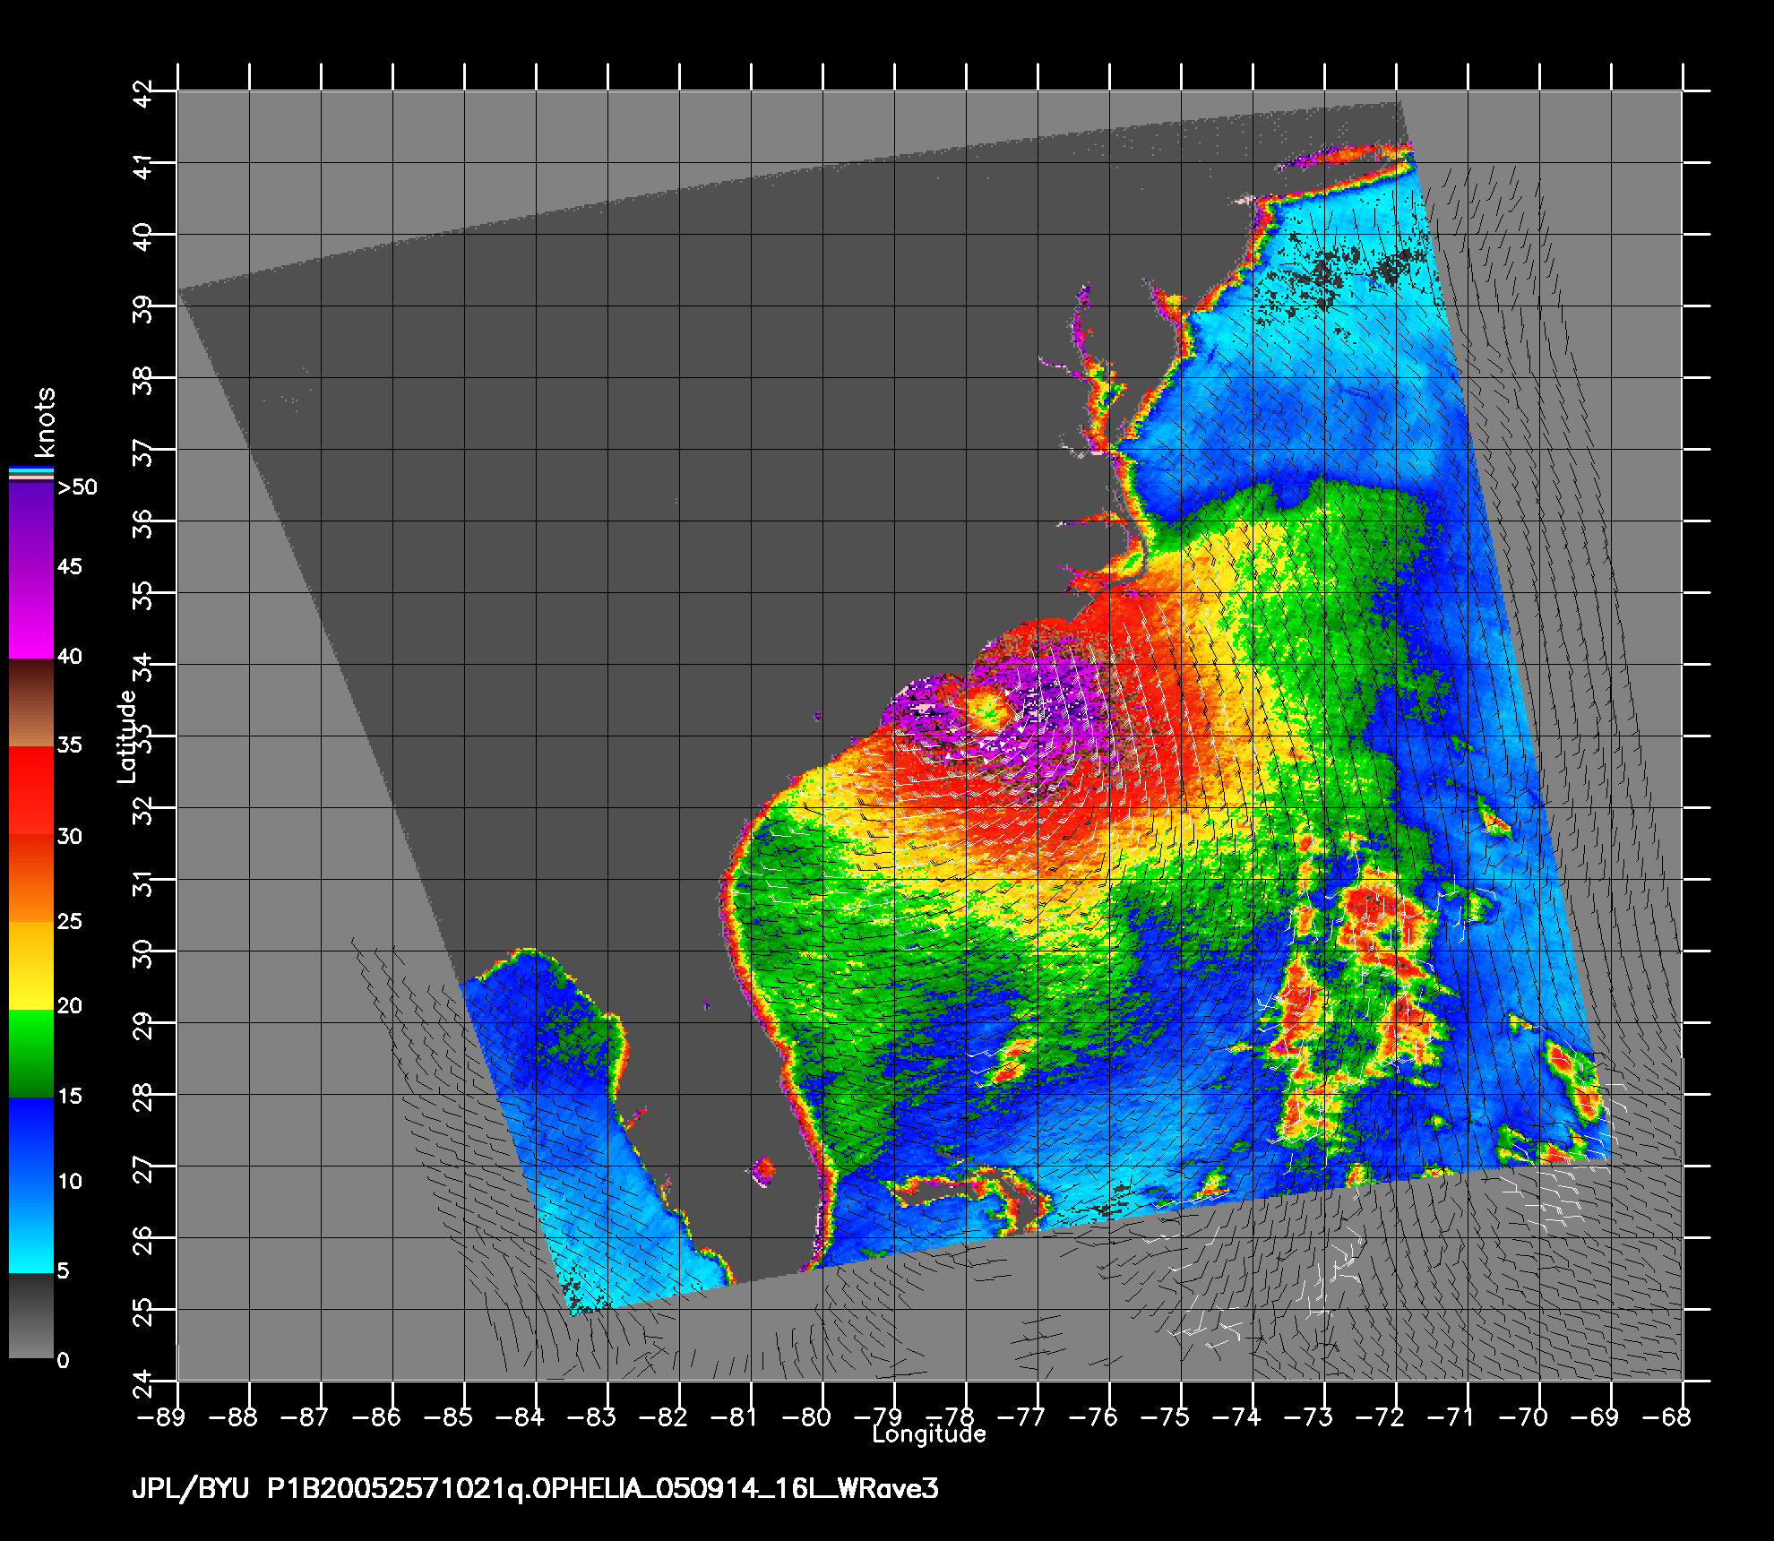Click the longitude tick label '-83'
The height and width of the screenshot is (1541, 1774).
pos(590,1416)
